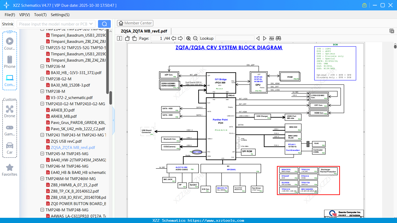
Task: Collapse the TMP246-M TMP246-MG node
Action: (42, 166)
